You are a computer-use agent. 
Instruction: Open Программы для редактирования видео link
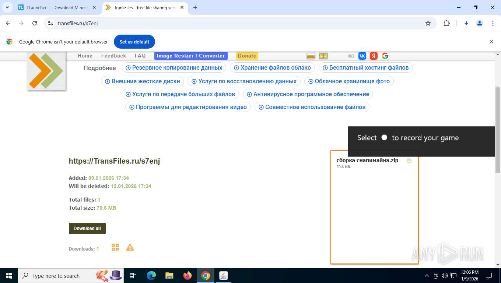click(188, 107)
